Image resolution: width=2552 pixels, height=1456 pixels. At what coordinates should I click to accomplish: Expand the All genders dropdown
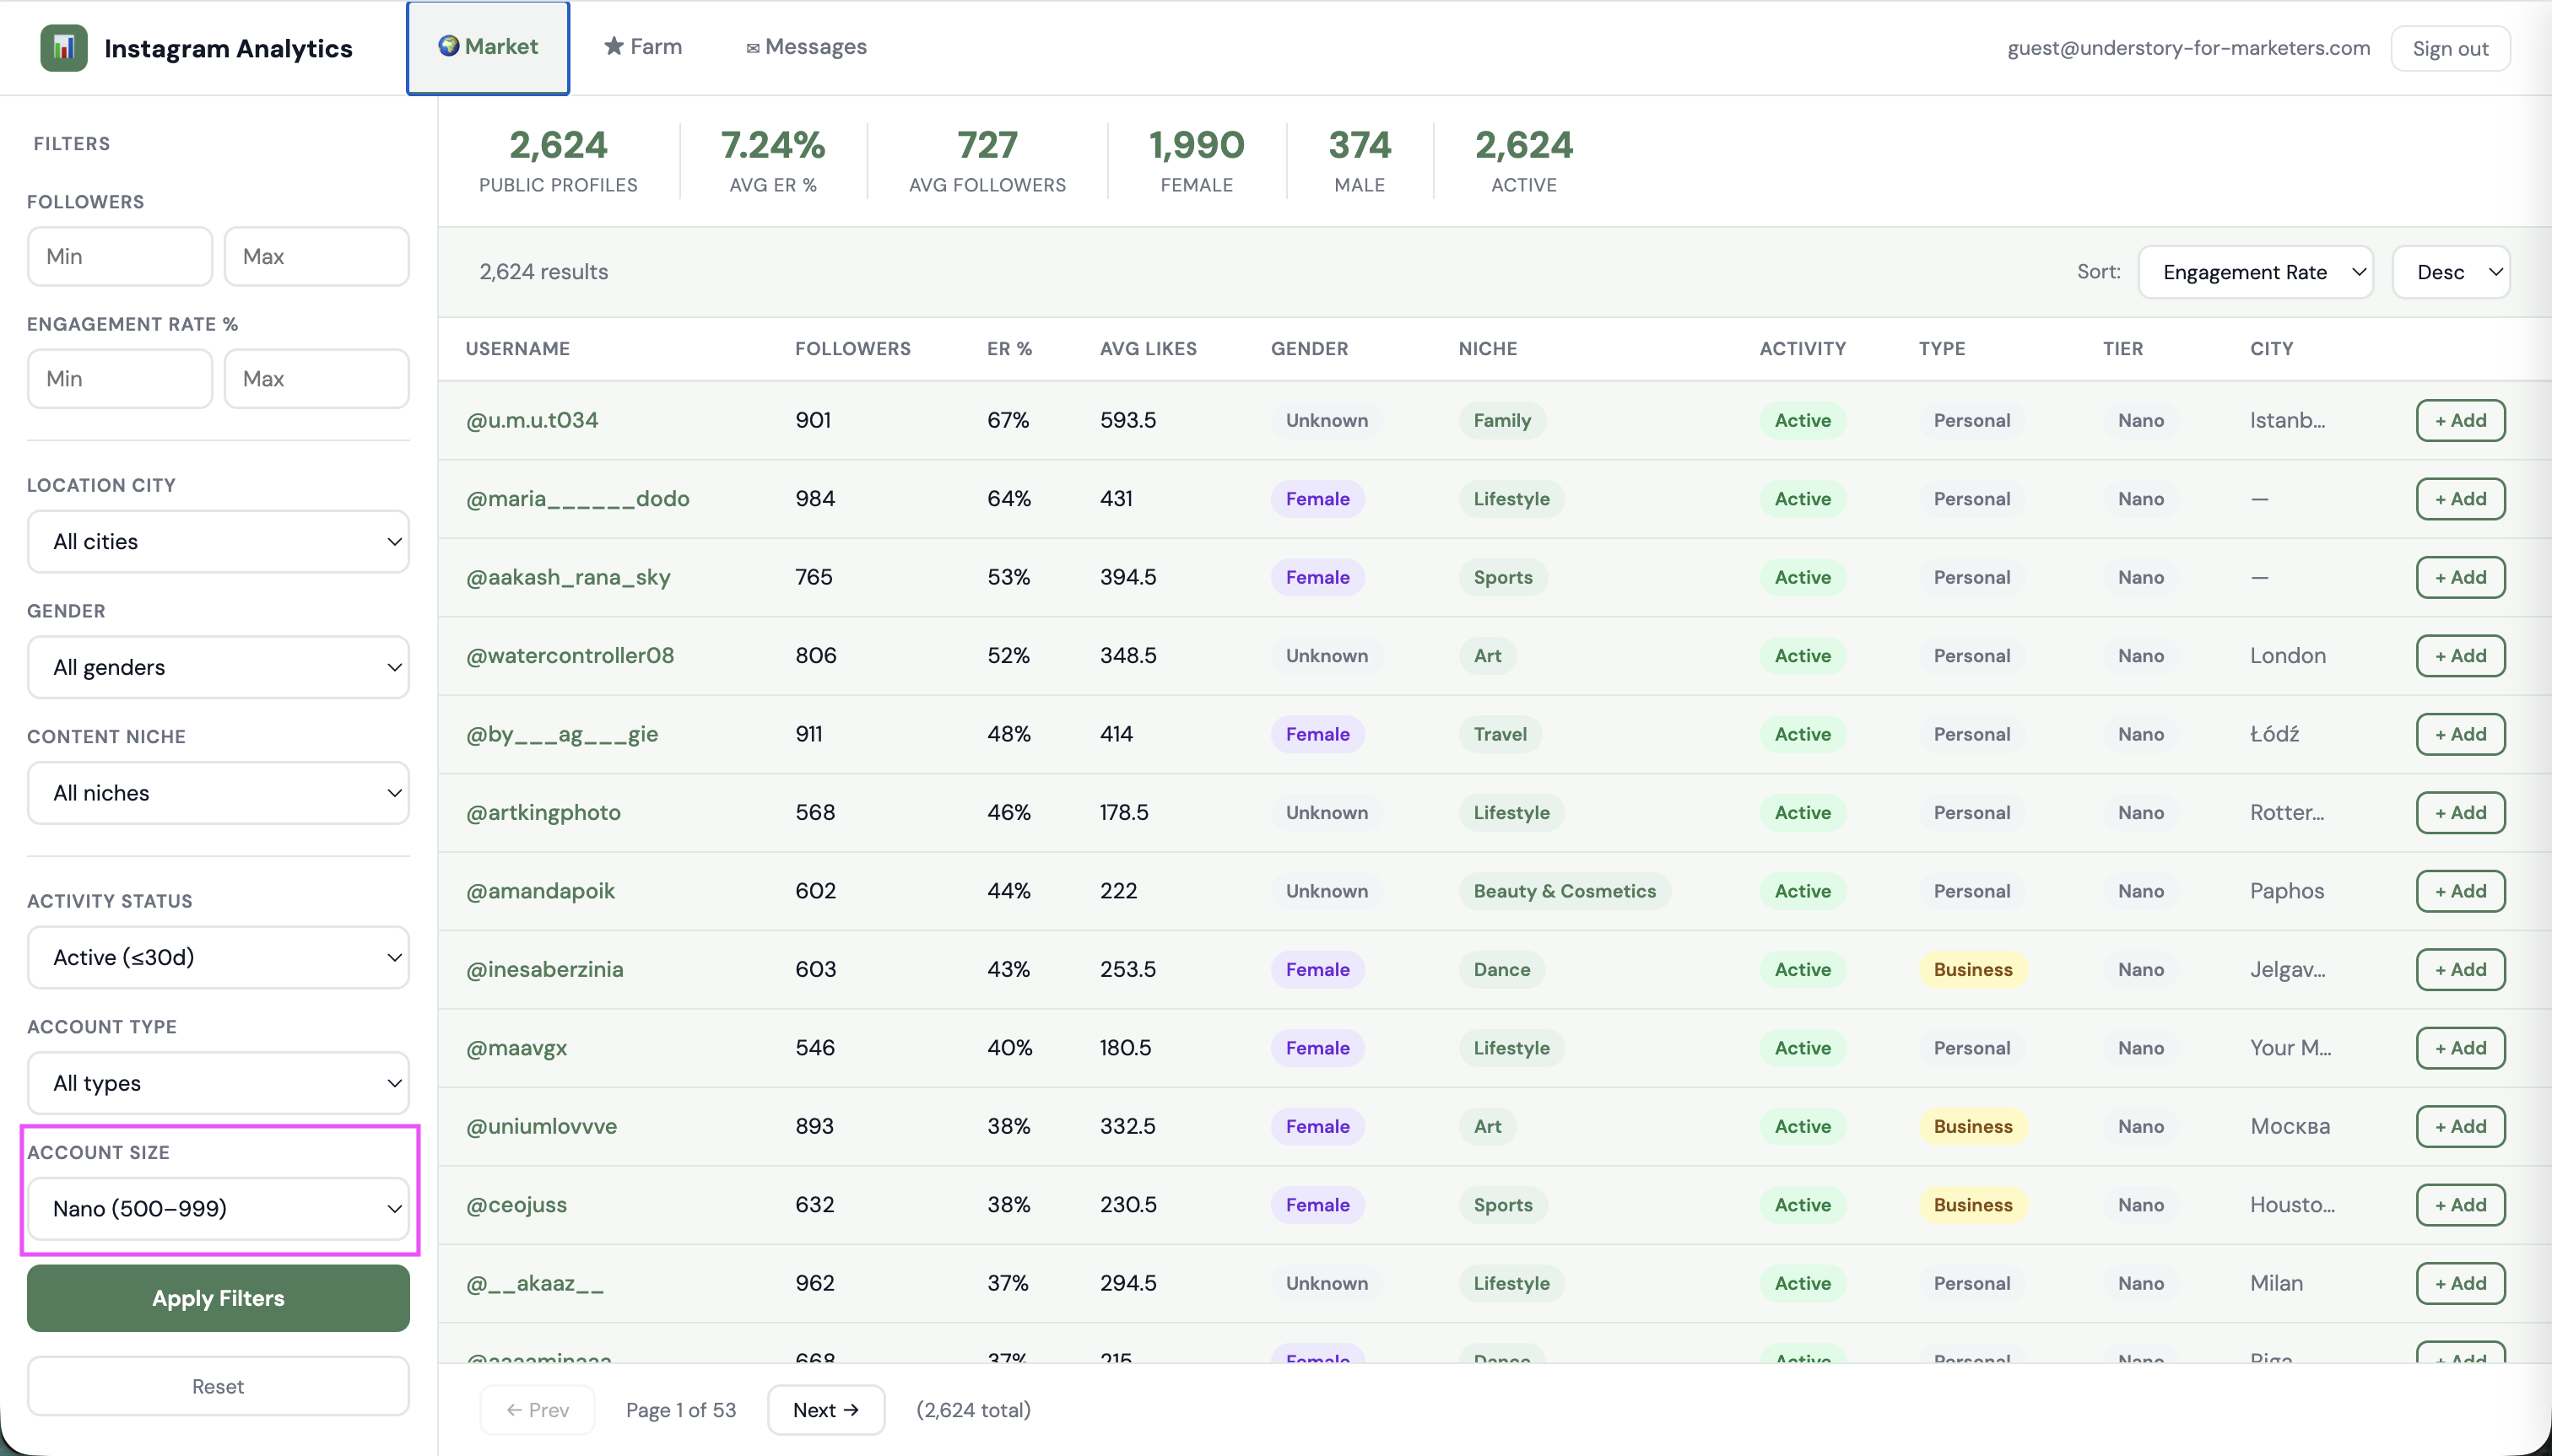217,667
